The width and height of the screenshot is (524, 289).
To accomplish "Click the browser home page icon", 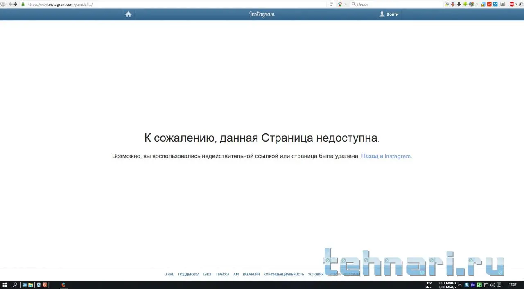I will pyautogui.click(x=340, y=4).
